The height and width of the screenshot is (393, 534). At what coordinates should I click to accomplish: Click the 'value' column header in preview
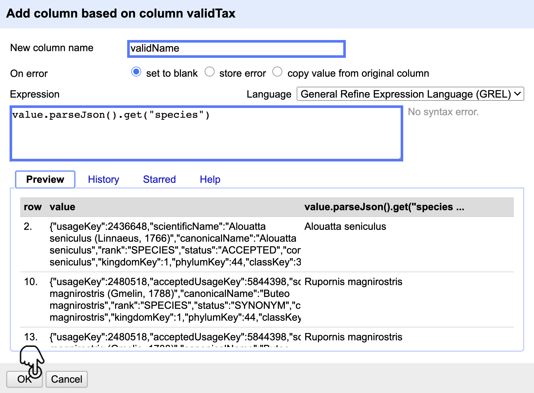[62, 207]
